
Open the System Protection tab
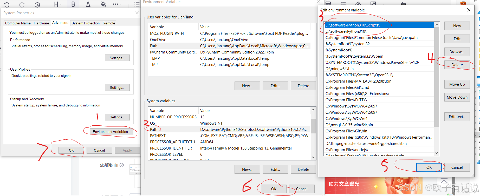pos(86,23)
